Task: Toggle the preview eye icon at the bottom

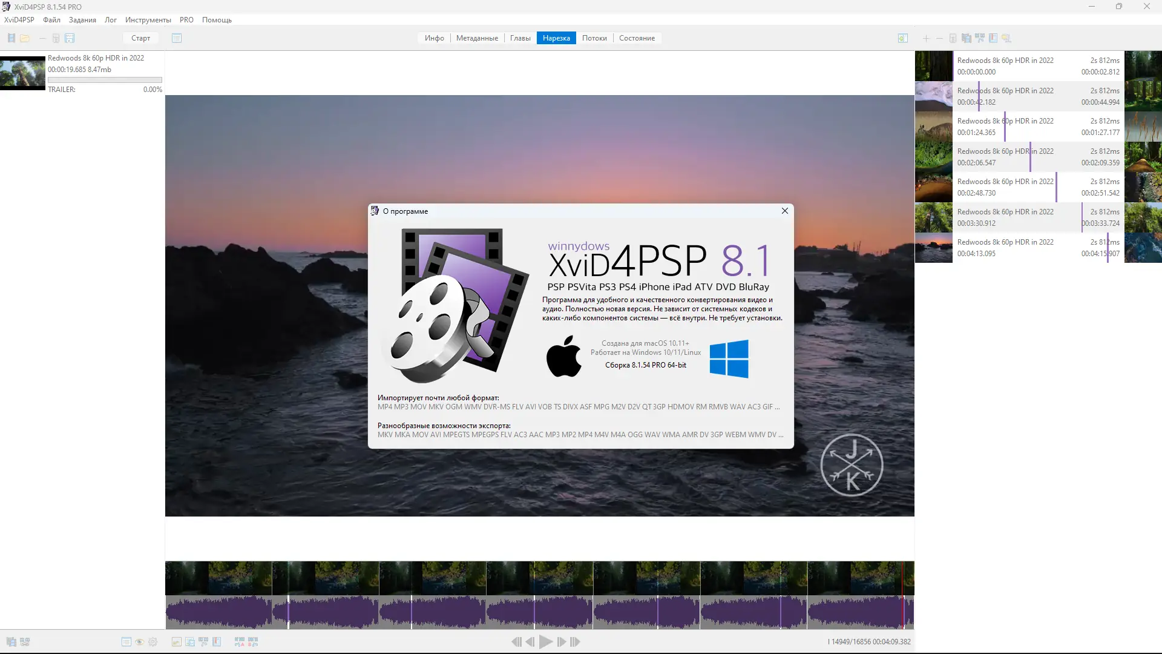Action: [139, 642]
